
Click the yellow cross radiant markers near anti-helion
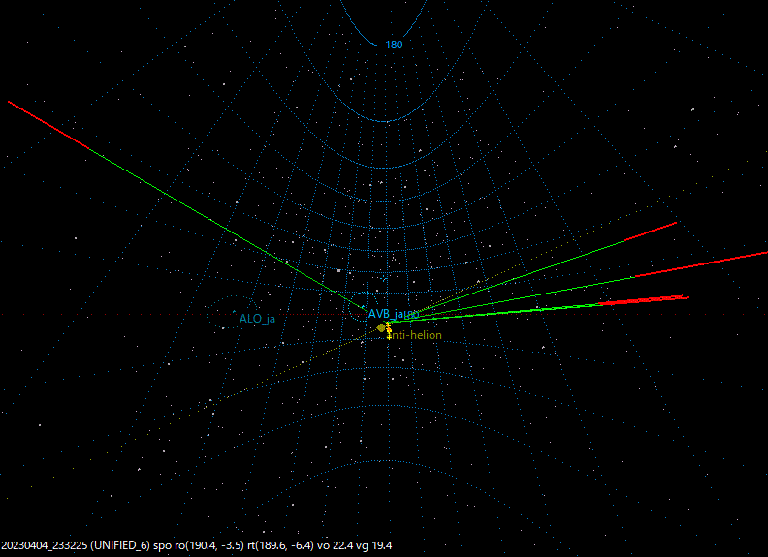[x=389, y=330]
